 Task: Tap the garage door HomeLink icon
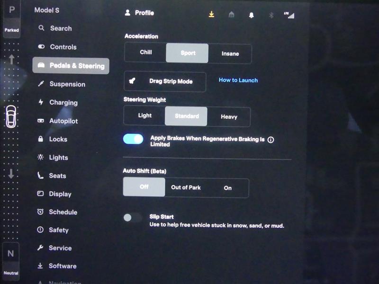(231, 15)
